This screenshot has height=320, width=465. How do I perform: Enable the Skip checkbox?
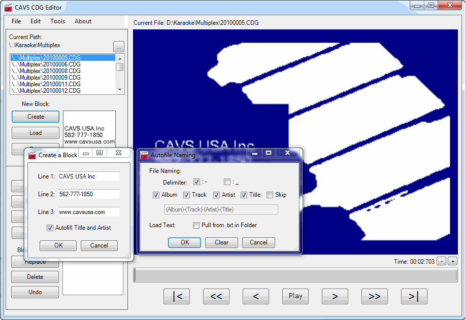270,195
